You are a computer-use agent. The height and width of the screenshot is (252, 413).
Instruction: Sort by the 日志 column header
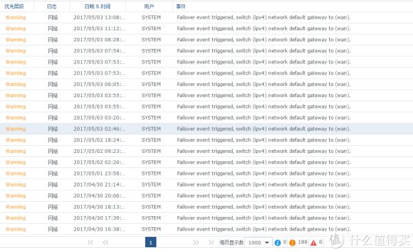click(x=52, y=7)
